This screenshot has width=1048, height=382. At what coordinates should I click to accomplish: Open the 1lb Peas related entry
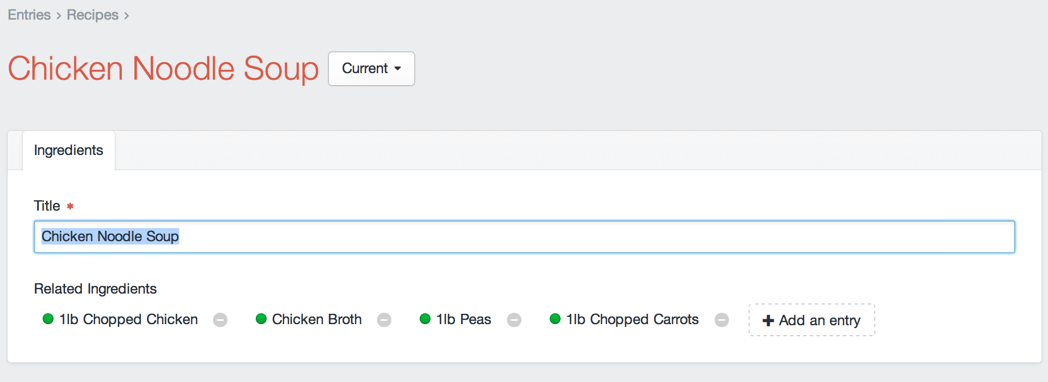[463, 319]
